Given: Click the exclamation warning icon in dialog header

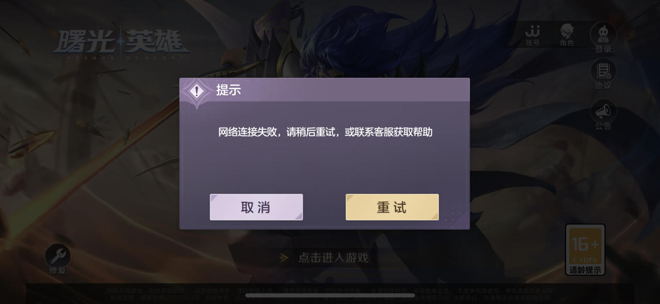Looking at the screenshot, I should [196, 92].
